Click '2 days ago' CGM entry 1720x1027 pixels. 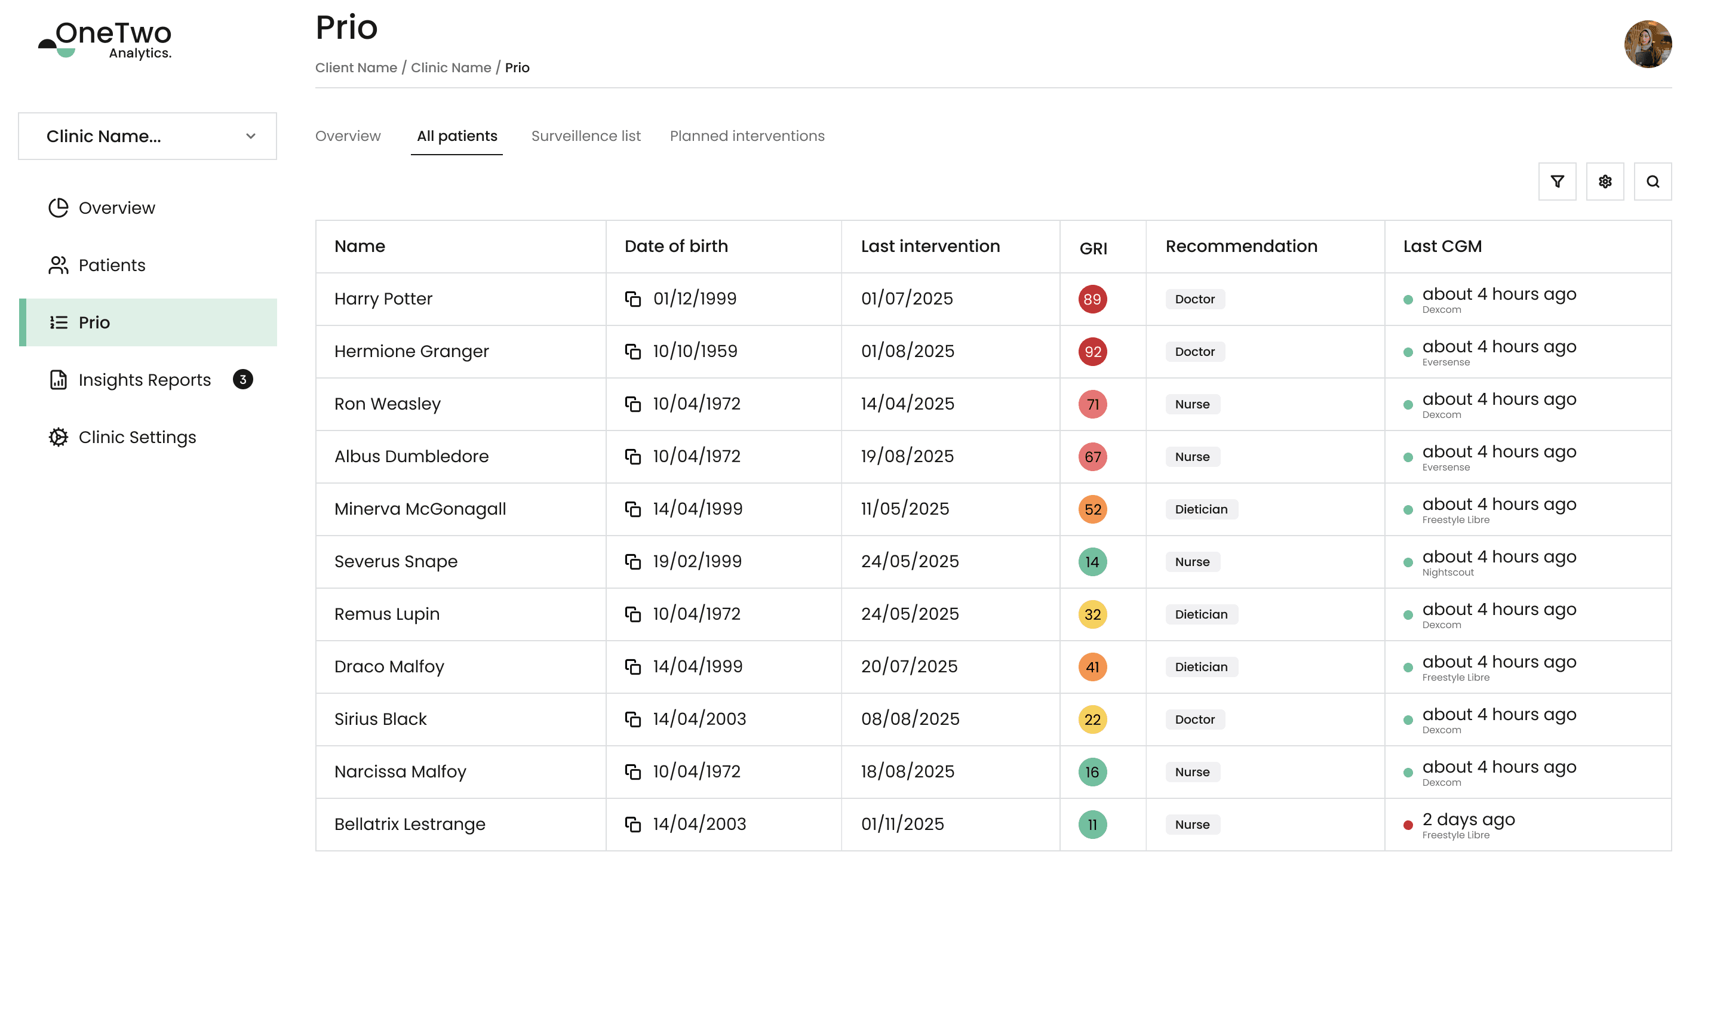coord(1468,819)
